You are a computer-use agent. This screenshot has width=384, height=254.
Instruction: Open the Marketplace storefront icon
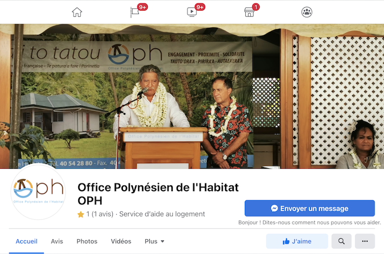pyautogui.click(x=249, y=12)
